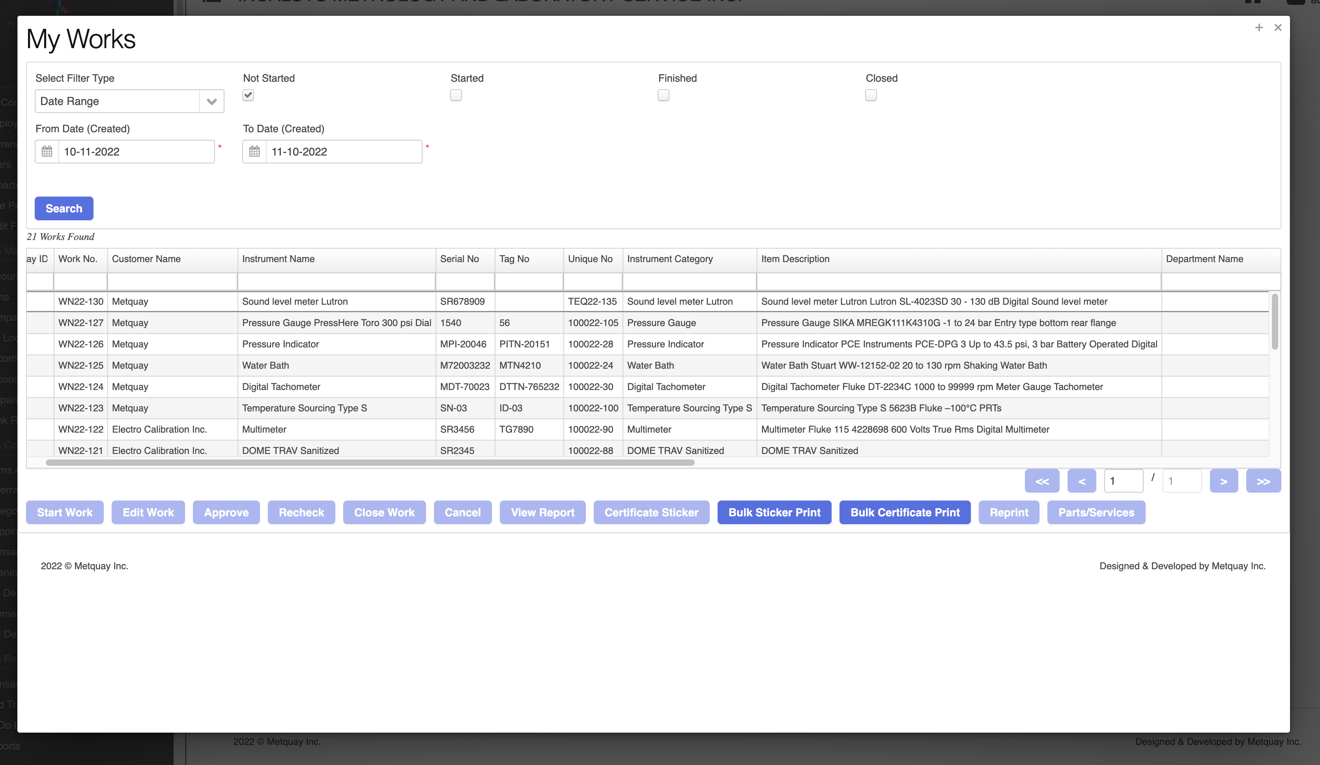Go to previous page with < button
The height and width of the screenshot is (765, 1320).
(1082, 481)
